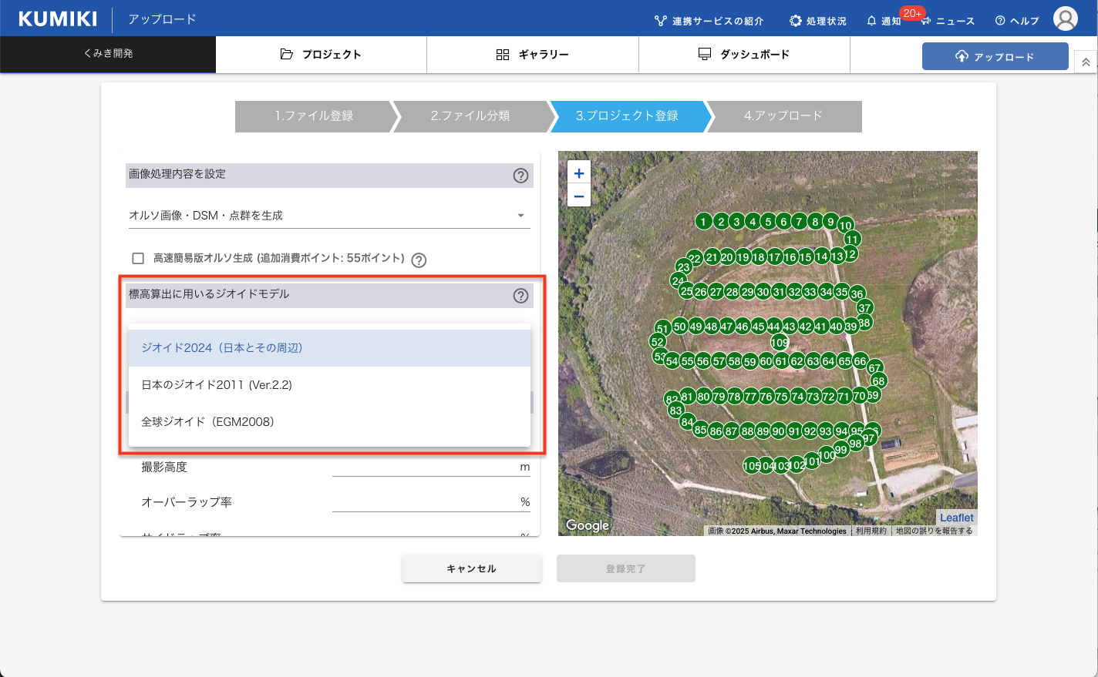The image size is (1098, 677).
Task: Click map marker number 60
Action: coord(766,361)
